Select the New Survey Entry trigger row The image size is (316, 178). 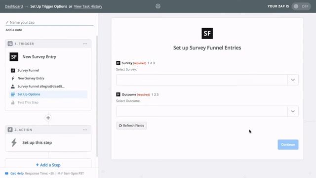coord(48,78)
